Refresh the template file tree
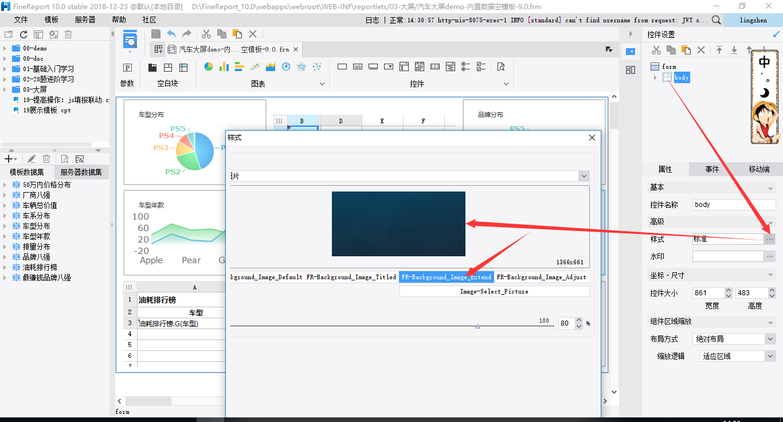This screenshot has width=783, height=422. (24, 34)
